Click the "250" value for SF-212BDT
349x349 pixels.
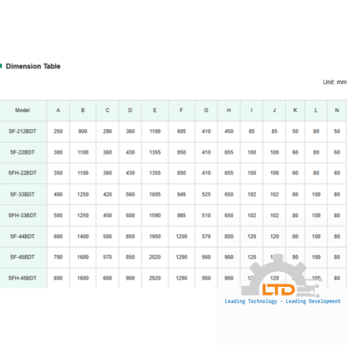tap(58, 131)
